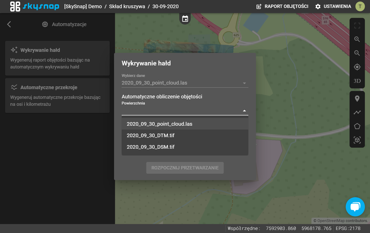Switch to 3D view
Image resolution: width=370 pixels, height=233 pixels.
click(x=357, y=81)
